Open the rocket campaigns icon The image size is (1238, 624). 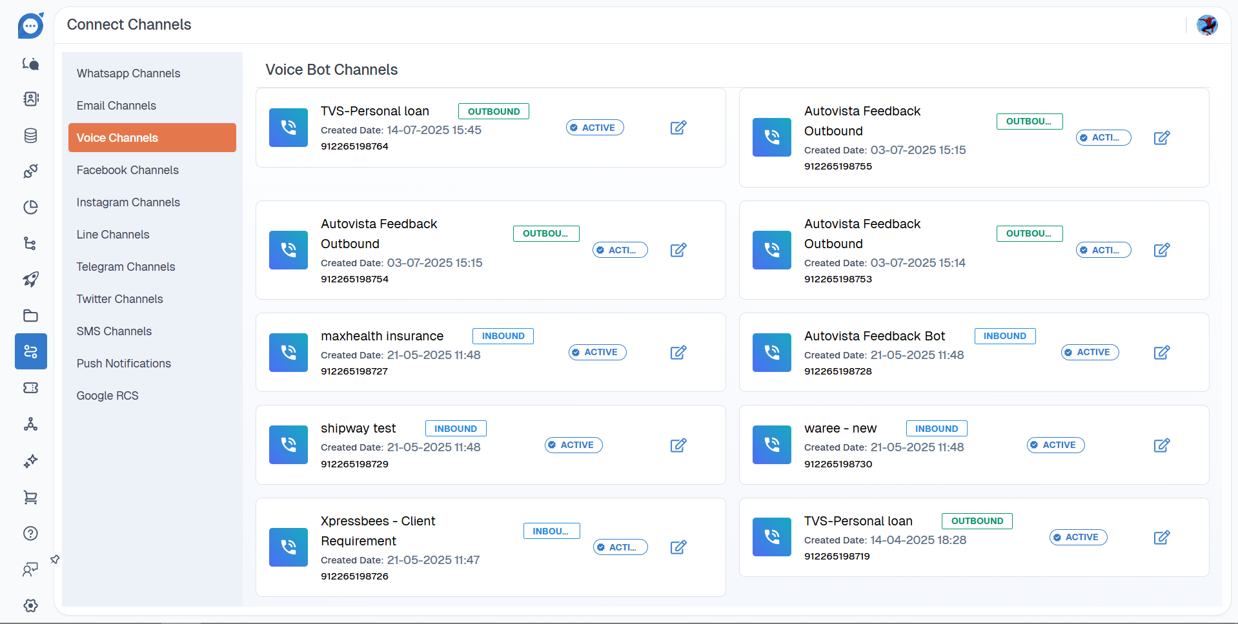coord(30,279)
